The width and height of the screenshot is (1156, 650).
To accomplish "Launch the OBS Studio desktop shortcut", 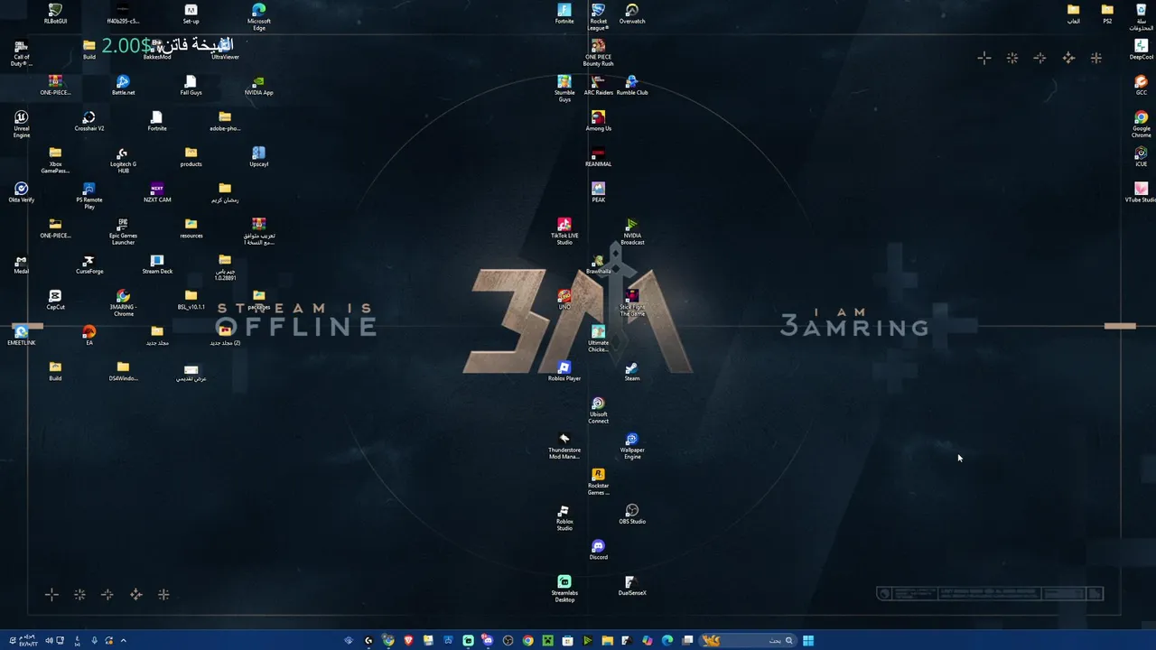I will tap(632, 514).
